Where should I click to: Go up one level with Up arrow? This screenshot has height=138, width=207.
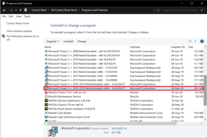coord(20,10)
